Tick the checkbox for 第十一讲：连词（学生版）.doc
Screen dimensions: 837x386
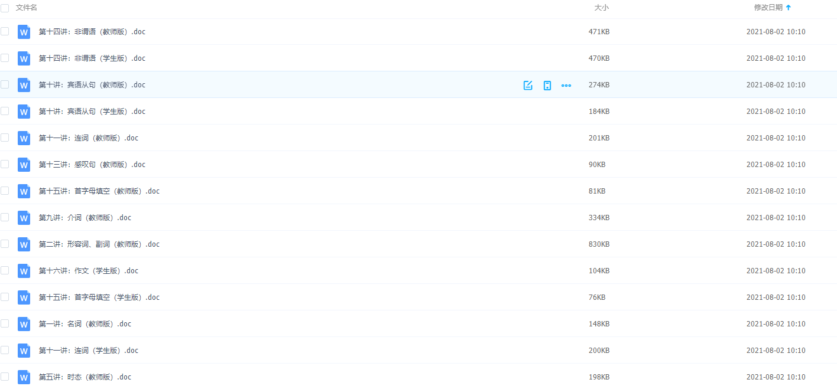pos(5,350)
